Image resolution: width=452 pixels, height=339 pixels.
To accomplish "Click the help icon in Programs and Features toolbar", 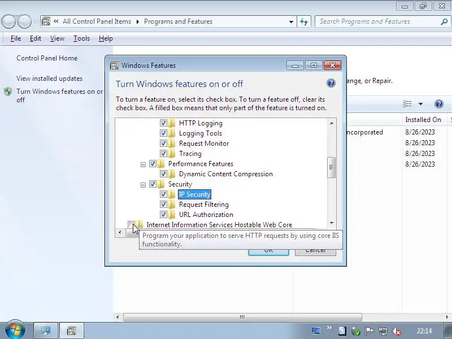I will 439,104.
